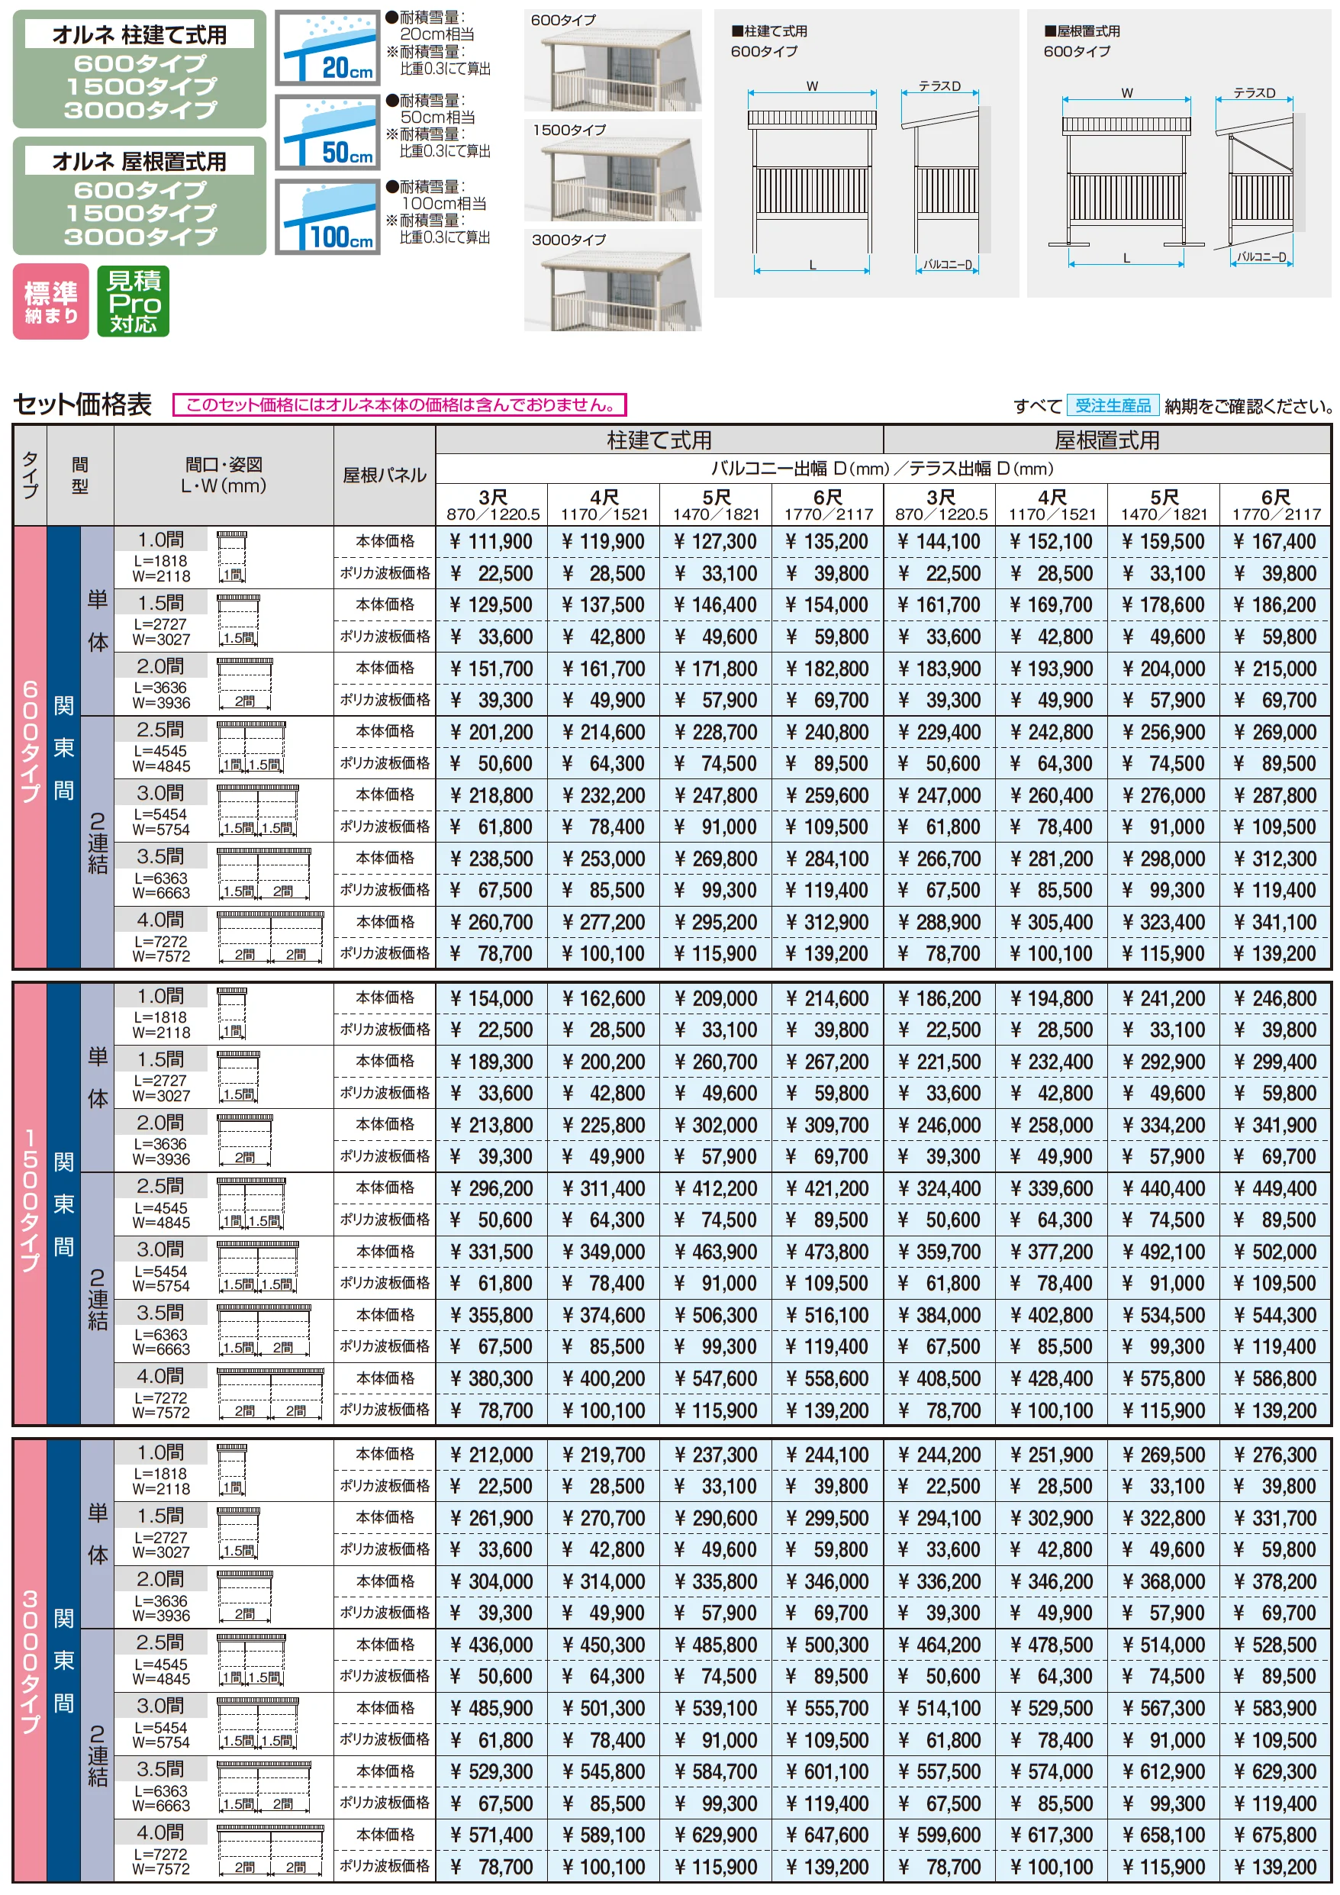Click the 20cm snow load icon
1340x1895 pixels.
point(327,48)
